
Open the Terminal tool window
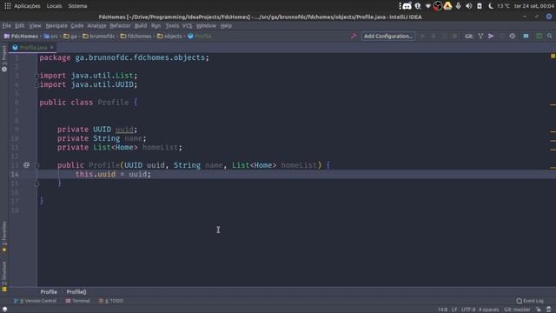tap(78, 301)
